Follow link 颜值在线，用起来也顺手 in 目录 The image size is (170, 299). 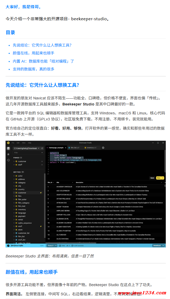click(x=34, y=53)
